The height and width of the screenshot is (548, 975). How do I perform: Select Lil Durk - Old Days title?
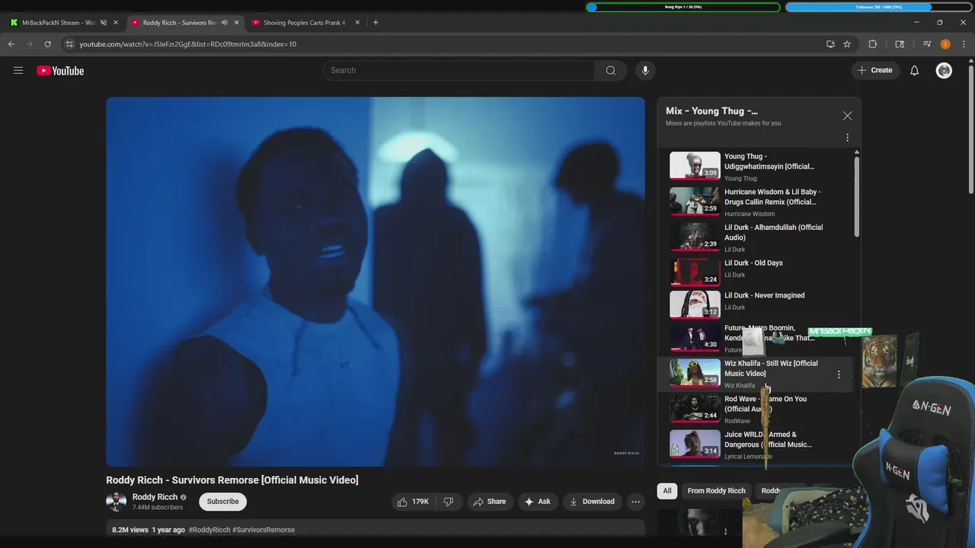tap(753, 263)
